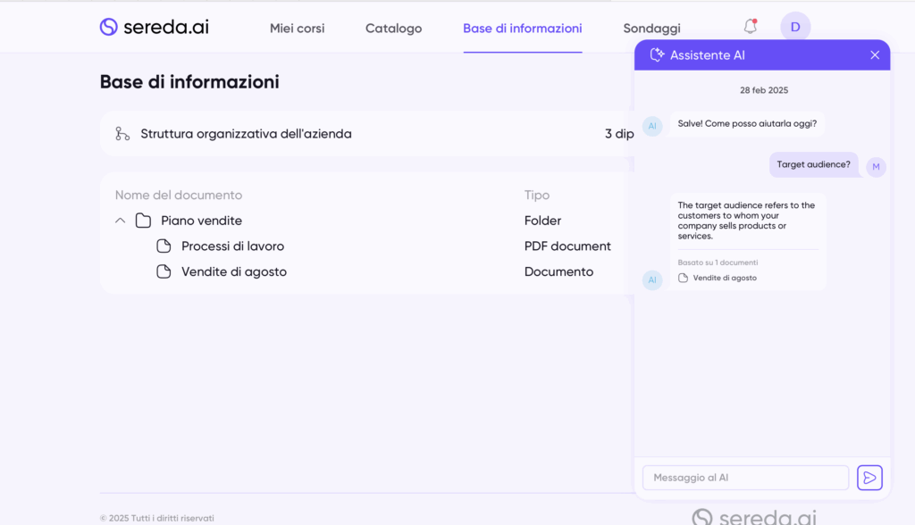Switch to the Catalogo tab
915x525 pixels.
click(393, 29)
